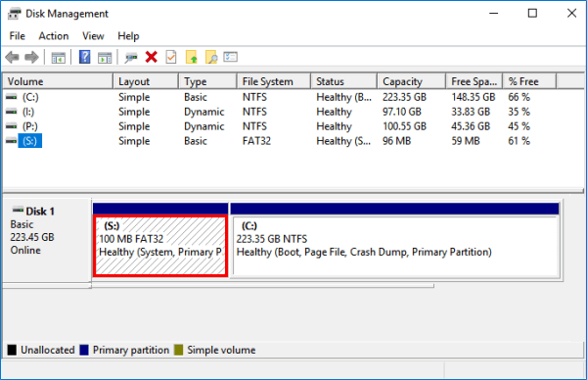Click the drive icon for volume (S:)
The width and height of the screenshot is (587, 380).
[x=12, y=141]
